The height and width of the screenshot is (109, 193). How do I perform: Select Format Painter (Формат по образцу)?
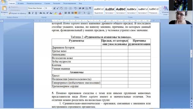(17, 13)
